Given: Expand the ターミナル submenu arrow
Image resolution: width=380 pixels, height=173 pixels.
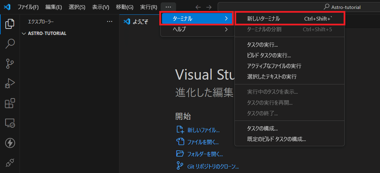Looking at the screenshot, I should click(226, 19).
